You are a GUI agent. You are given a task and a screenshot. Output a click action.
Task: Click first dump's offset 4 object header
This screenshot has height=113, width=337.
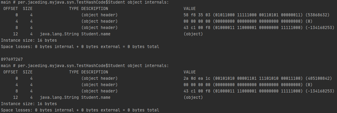tap(99, 21)
